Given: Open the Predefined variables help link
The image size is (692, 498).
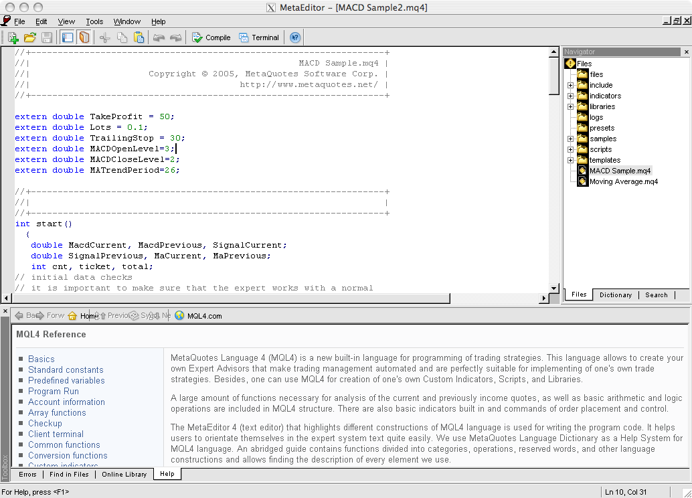Looking at the screenshot, I should (x=66, y=380).
